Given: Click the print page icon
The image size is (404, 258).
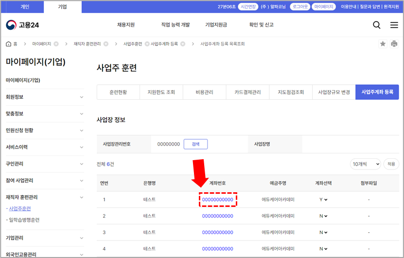Looking at the screenshot, I should pos(394,44).
